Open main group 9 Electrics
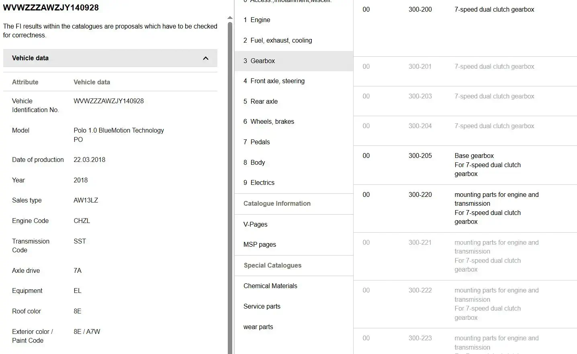Screen dimensions: 577x354 (x=294, y=183)
